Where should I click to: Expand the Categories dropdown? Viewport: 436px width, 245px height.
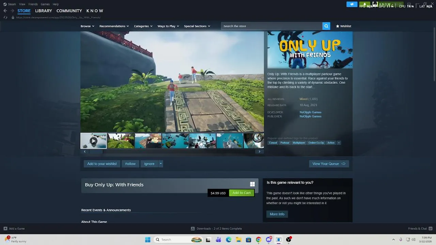click(x=143, y=26)
